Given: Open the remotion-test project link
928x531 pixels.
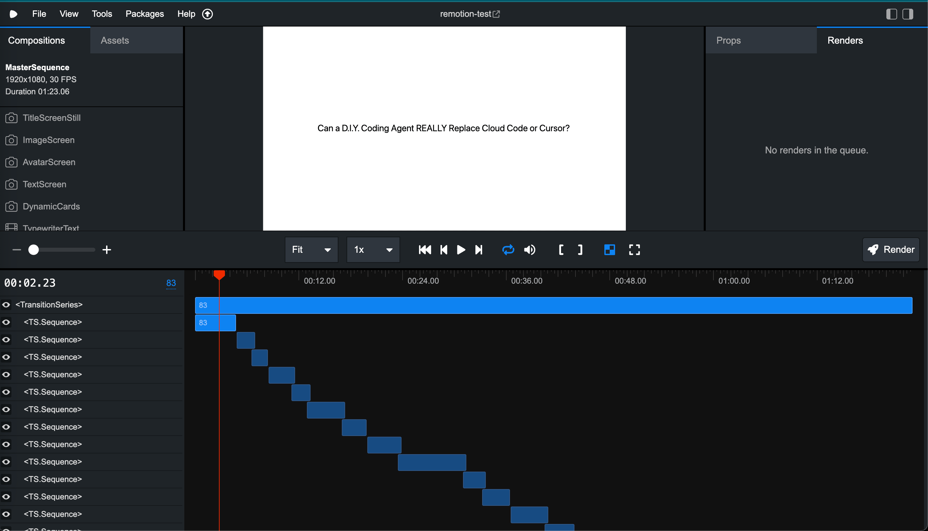Looking at the screenshot, I should 469,13.
